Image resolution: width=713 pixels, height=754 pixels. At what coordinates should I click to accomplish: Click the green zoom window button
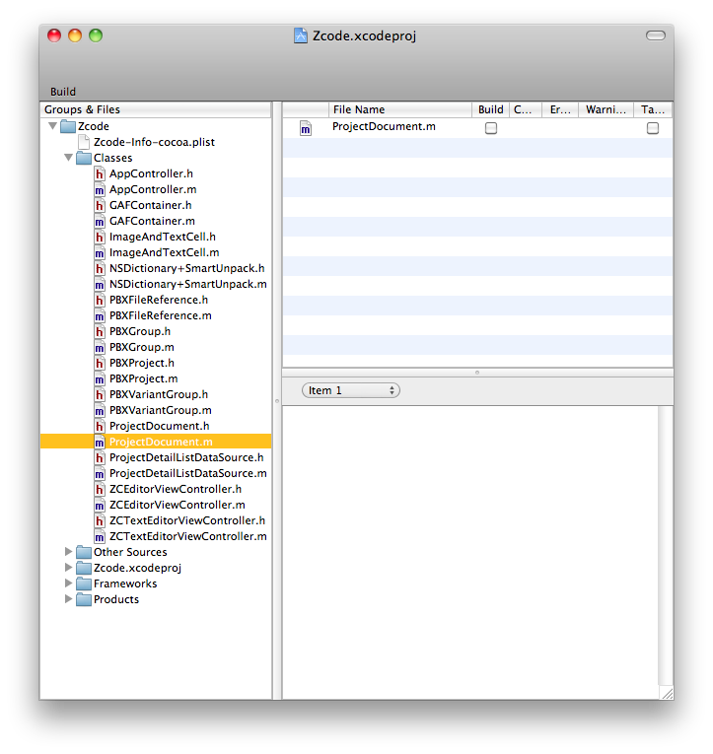pos(96,35)
